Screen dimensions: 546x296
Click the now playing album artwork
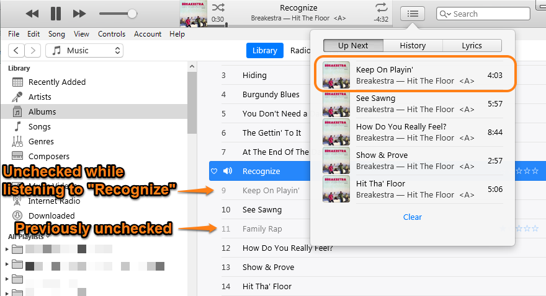coord(193,14)
